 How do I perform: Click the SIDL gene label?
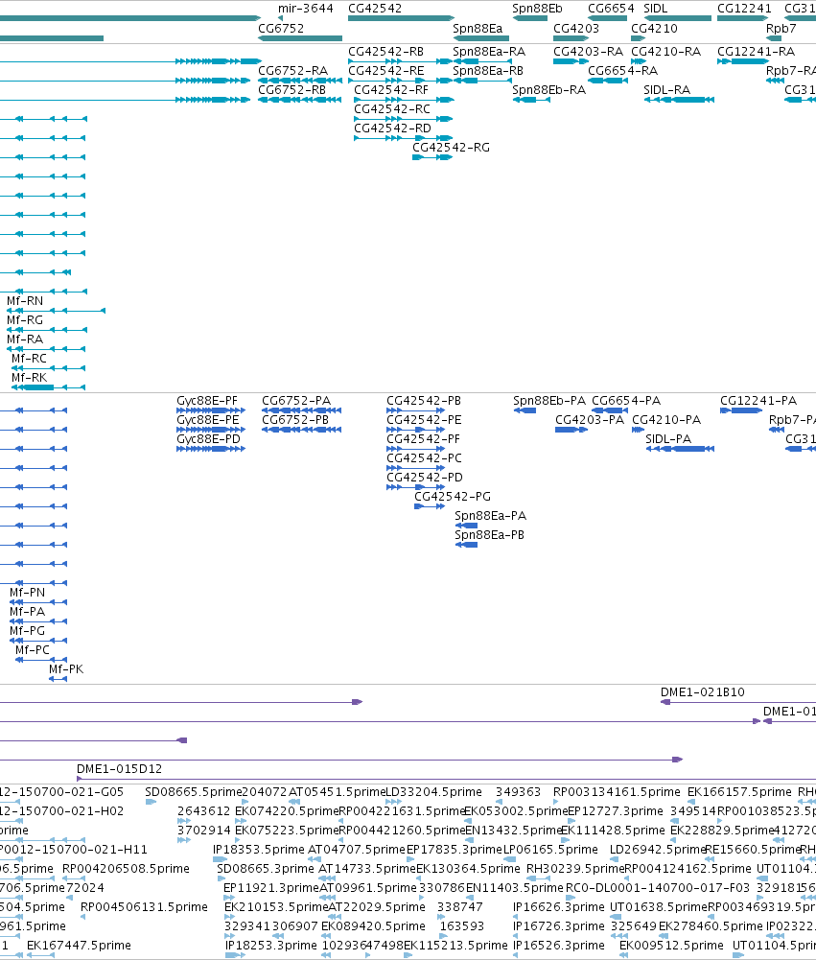tap(656, 9)
